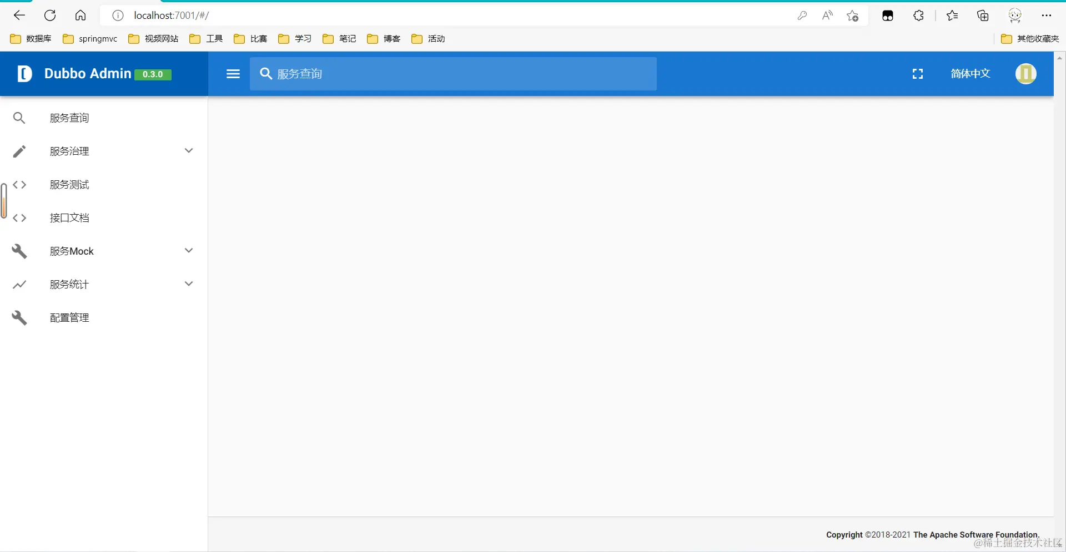
Task: Open browser collections icon
Action: click(x=983, y=16)
